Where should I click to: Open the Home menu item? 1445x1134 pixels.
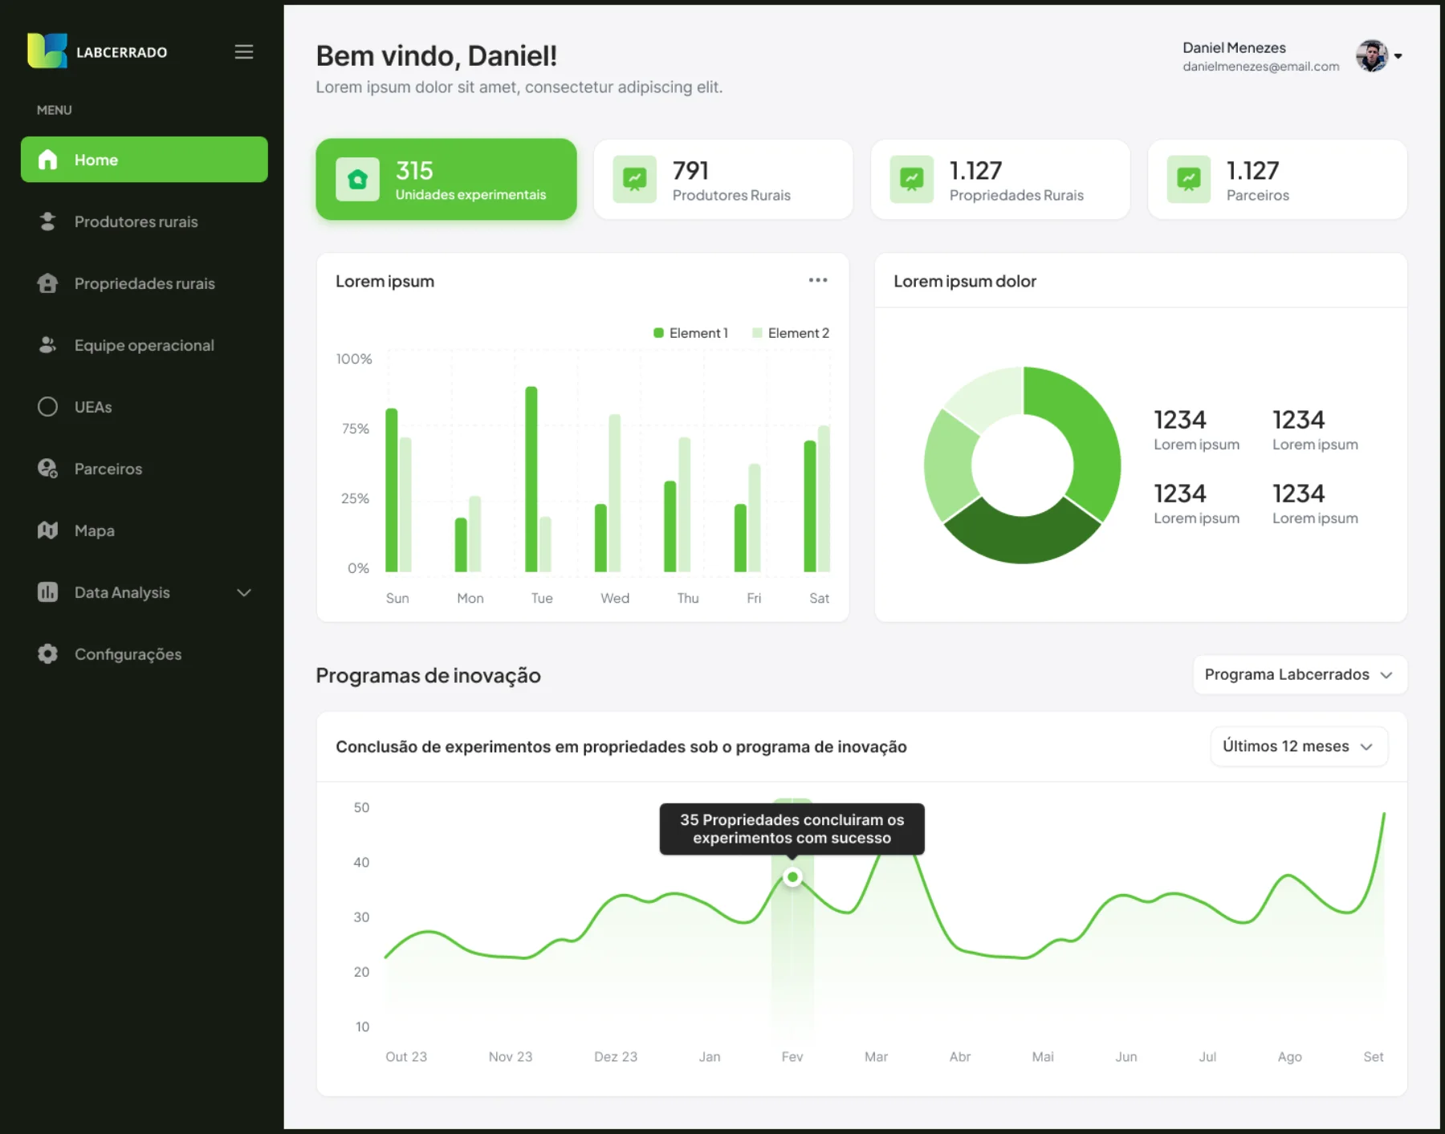pyautogui.click(x=144, y=160)
